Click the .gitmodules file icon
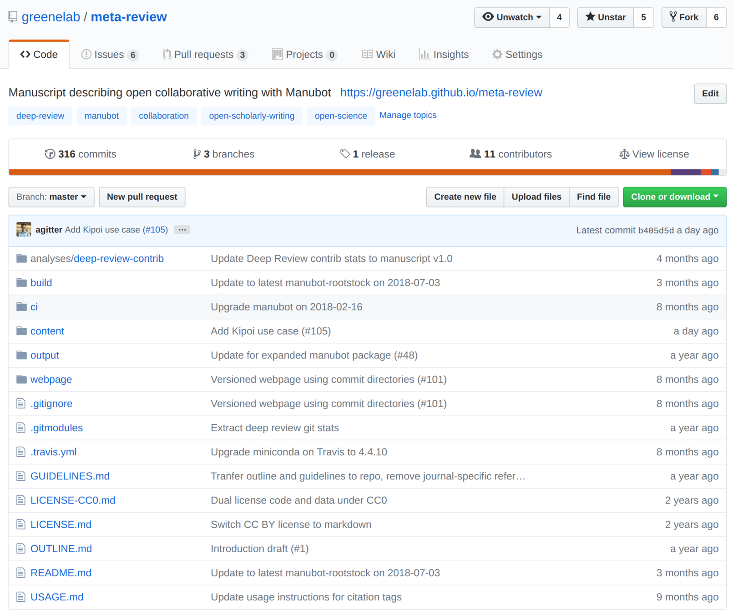The height and width of the screenshot is (614, 733). (21, 428)
